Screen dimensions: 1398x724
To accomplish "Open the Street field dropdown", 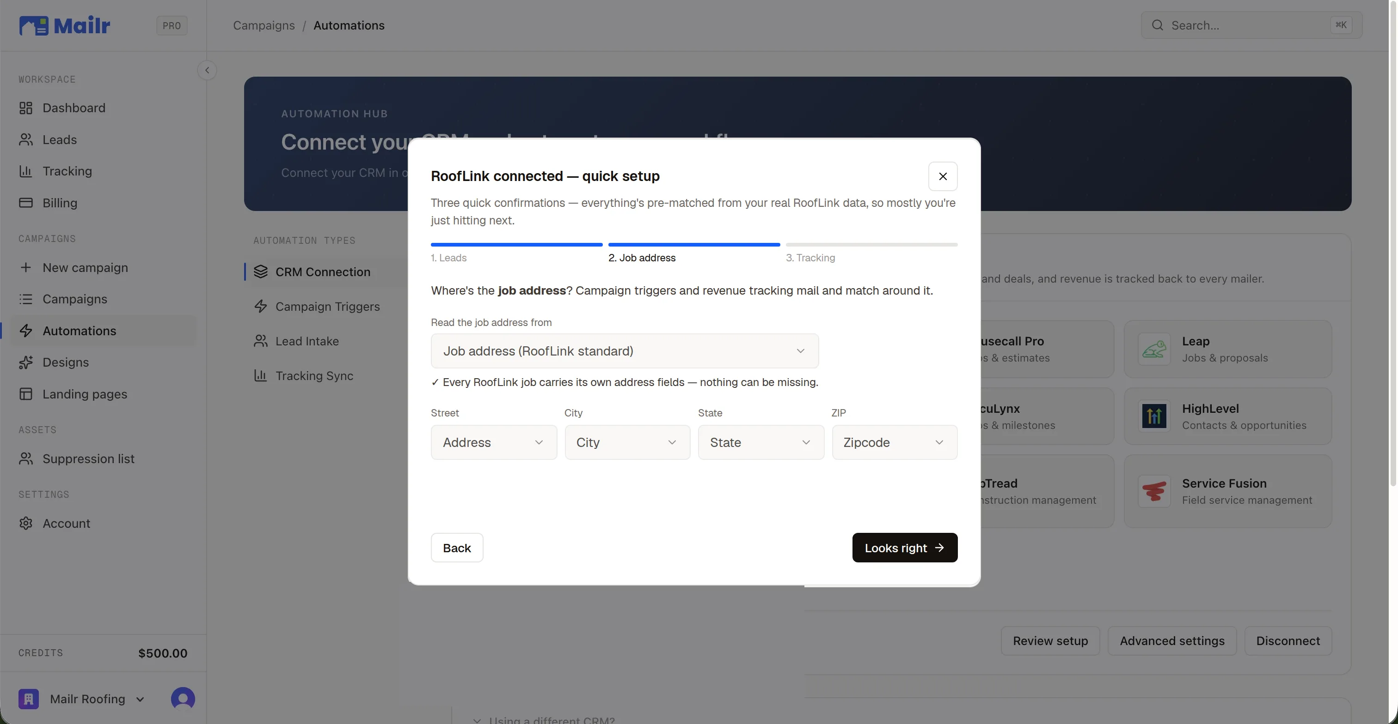I will pyautogui.click(x=494, y=443).
